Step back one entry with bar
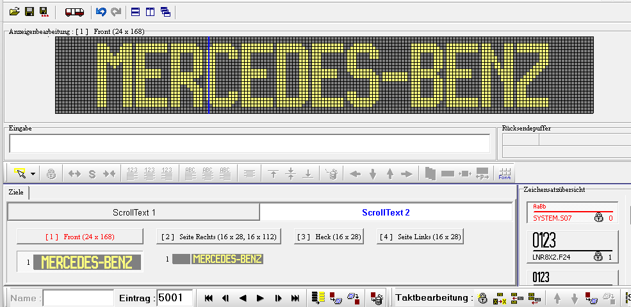This screenshot has height=307, width=631. pos(225,298)
